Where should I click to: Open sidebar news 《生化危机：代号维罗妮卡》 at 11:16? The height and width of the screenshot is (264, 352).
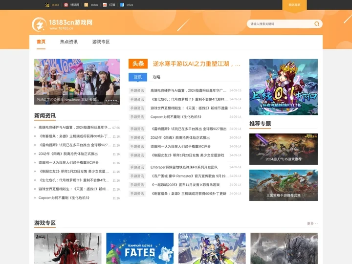(x=74, y=180)
